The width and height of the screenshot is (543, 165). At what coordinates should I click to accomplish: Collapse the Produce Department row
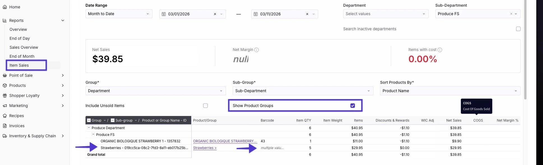[89, 128]
